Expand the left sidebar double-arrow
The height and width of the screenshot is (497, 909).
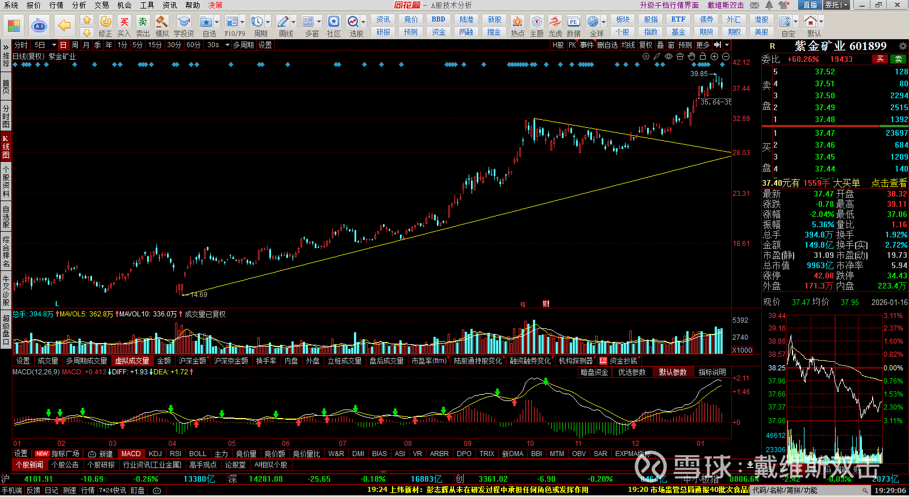click(6, 46)
